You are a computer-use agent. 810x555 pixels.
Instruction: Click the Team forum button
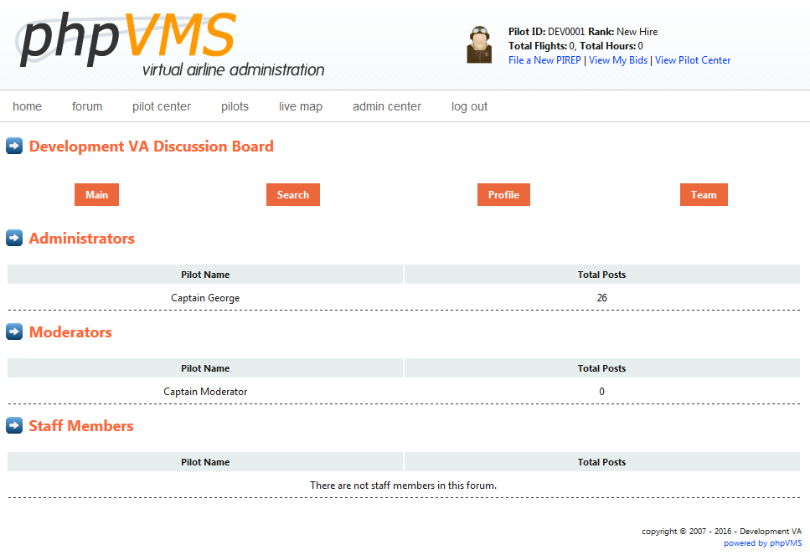click(704, 195)
